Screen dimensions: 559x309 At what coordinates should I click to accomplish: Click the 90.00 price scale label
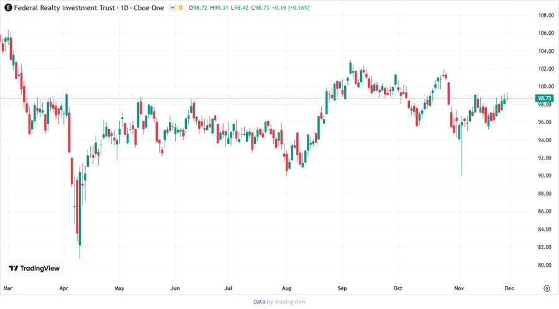(x=546, y=176)
